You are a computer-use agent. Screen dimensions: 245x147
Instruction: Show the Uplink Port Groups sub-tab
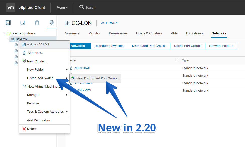(x=188, y=46)
